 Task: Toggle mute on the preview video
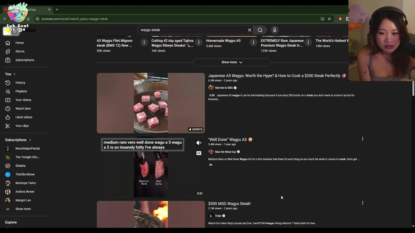(x=199, y=143)
